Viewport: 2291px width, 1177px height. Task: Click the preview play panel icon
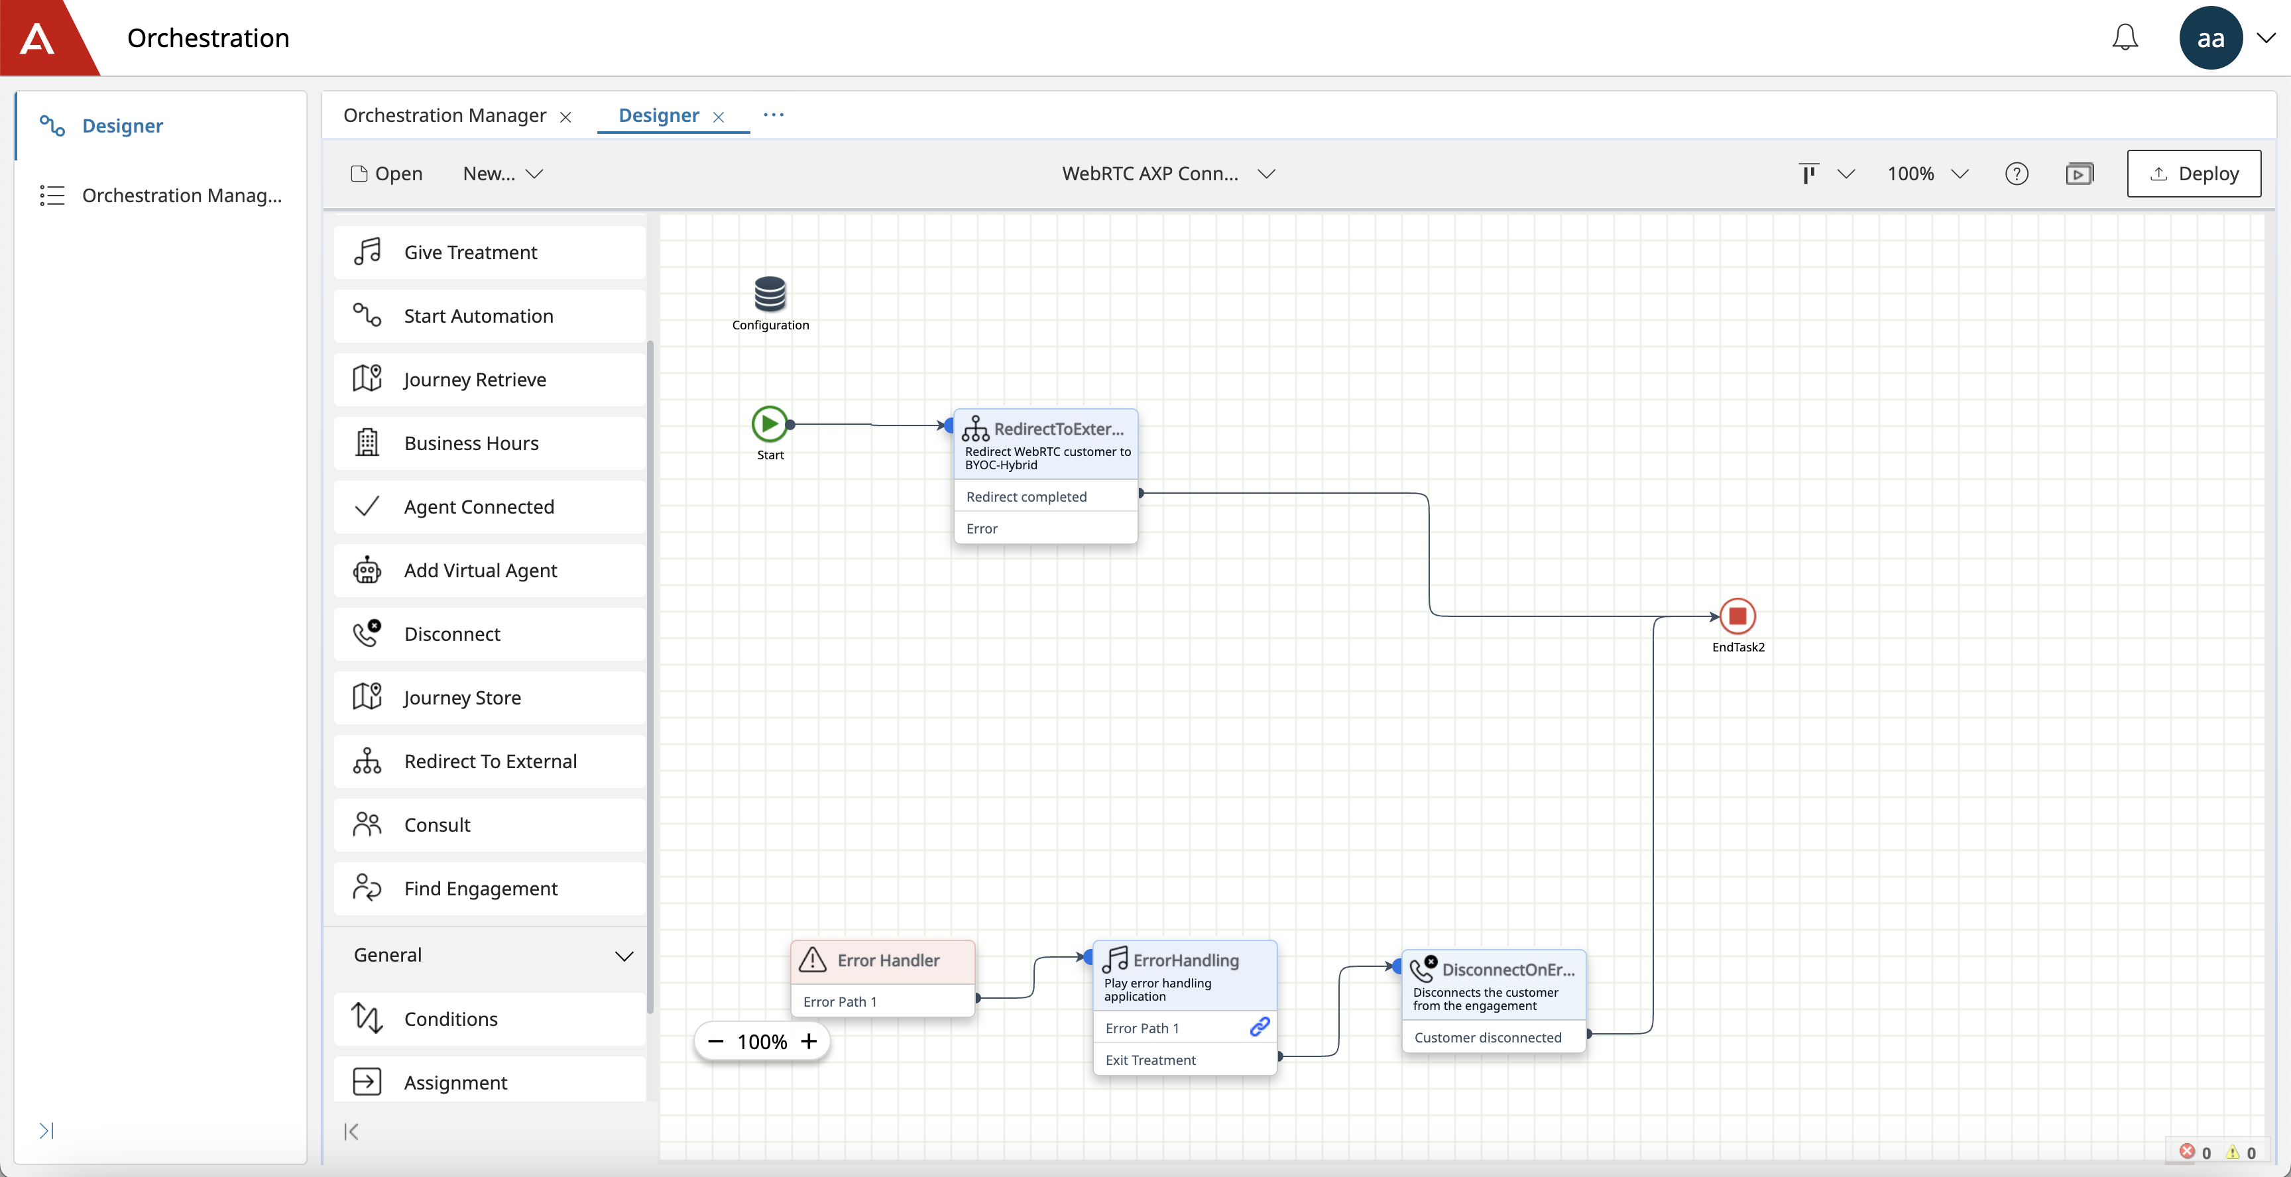pyautogui.click(x=2080, y=174)
